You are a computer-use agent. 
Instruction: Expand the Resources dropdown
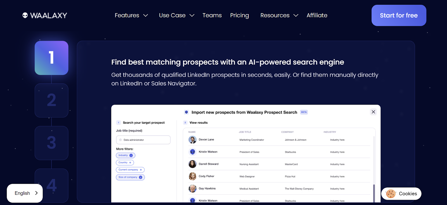279,15
